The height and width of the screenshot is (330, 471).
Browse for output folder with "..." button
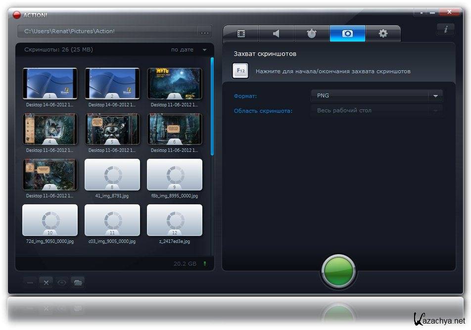(204, 32)
